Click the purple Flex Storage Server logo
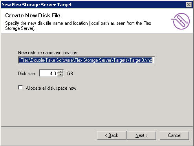This screenshot has width=194, height=146. [180, 21]
